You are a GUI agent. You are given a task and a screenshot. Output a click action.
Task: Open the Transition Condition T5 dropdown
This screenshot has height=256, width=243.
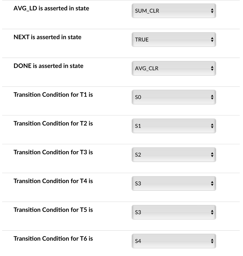[173, 212]
